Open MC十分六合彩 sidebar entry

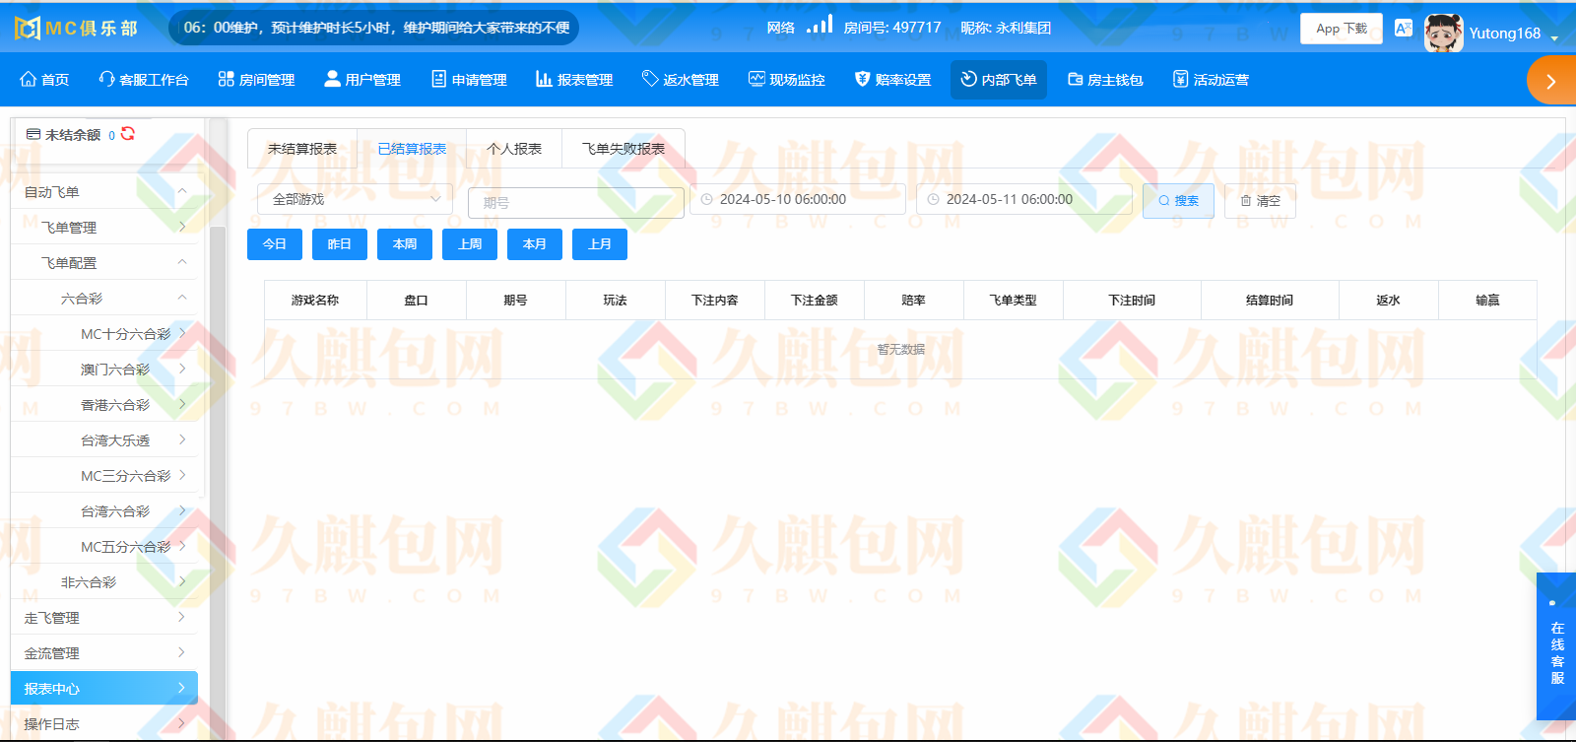(104, 333)
